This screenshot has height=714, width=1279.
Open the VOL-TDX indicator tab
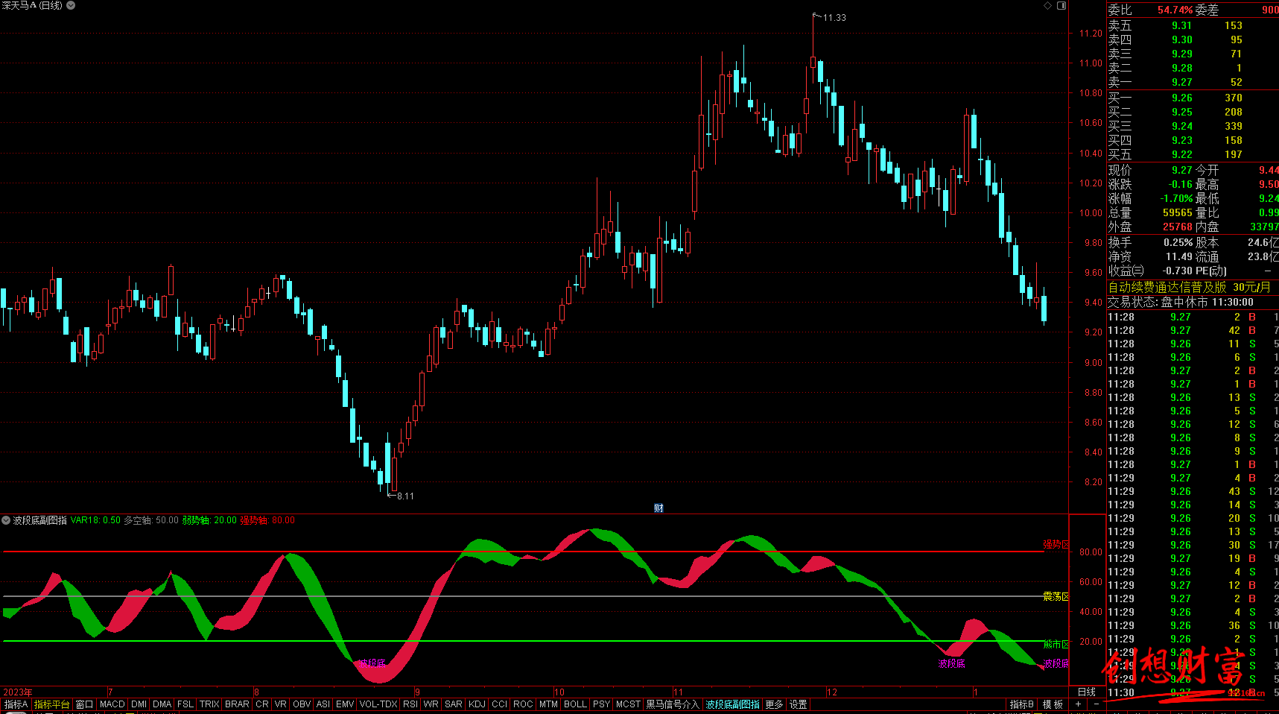[x=378, y=704]
